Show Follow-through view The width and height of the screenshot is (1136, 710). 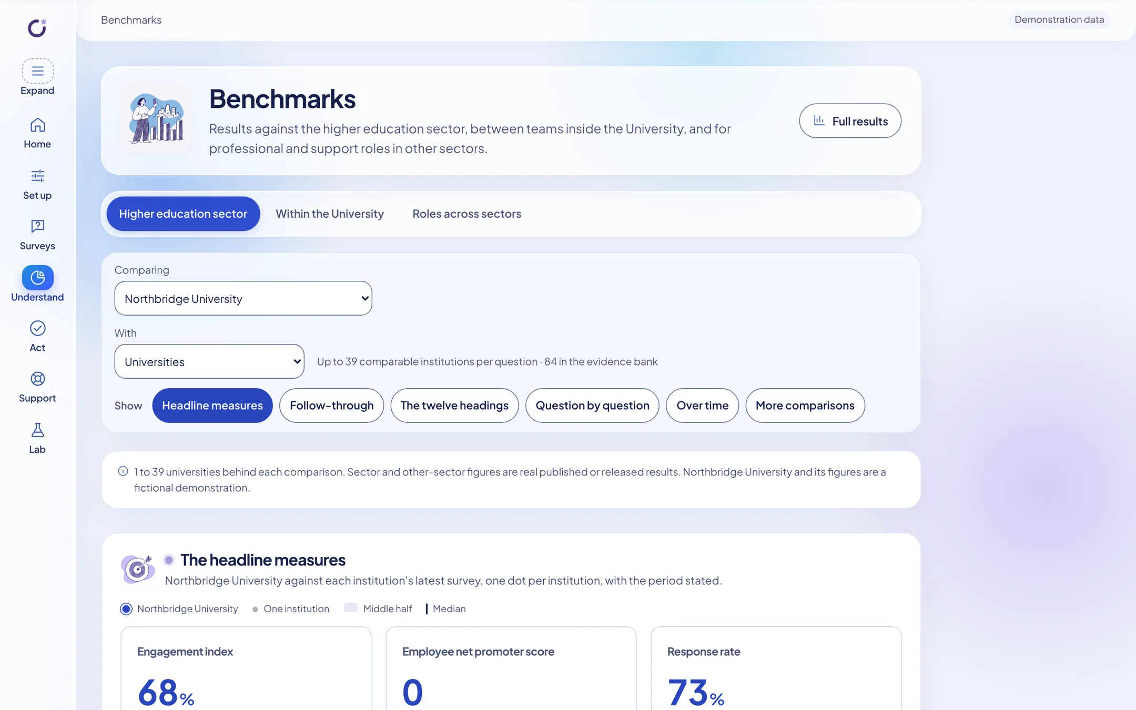331,405
